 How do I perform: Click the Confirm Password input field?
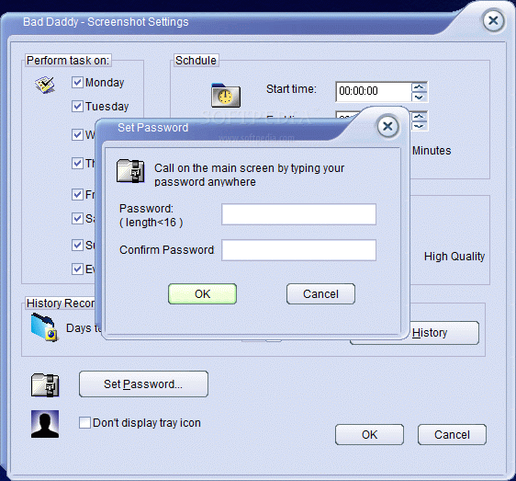tap(298, 250)
